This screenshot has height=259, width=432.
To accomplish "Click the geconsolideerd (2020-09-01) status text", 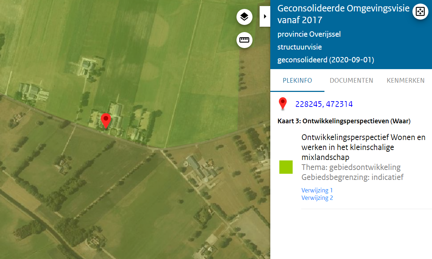I will pyautogui.click(x=326, y=60).
